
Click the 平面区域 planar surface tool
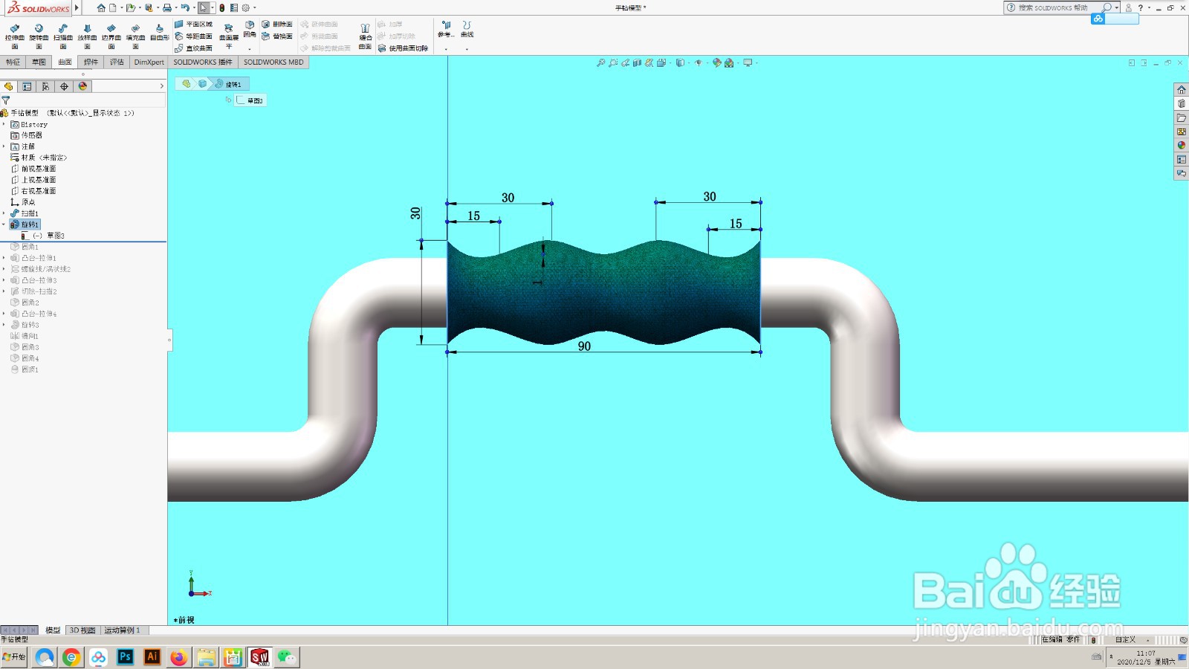tap(193, 25)
